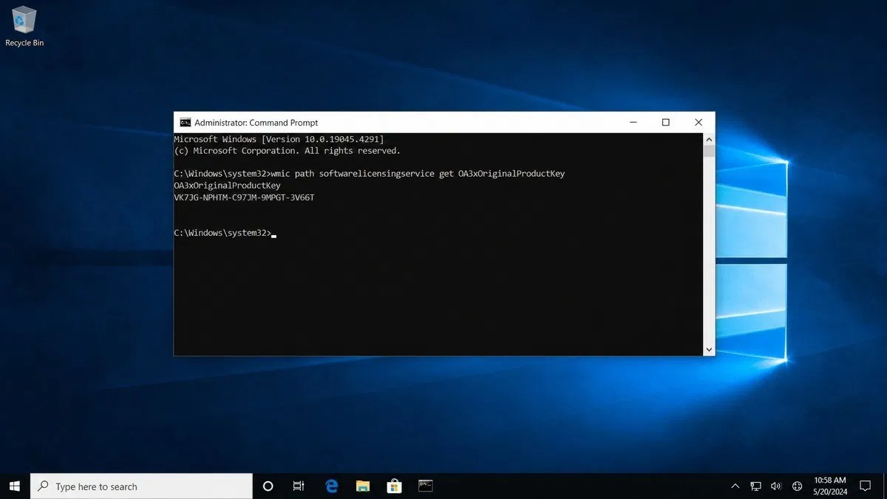Open Microsoft Store from the taskbar
The height and width of the screenshot is (499, 887).
point(394,486)
